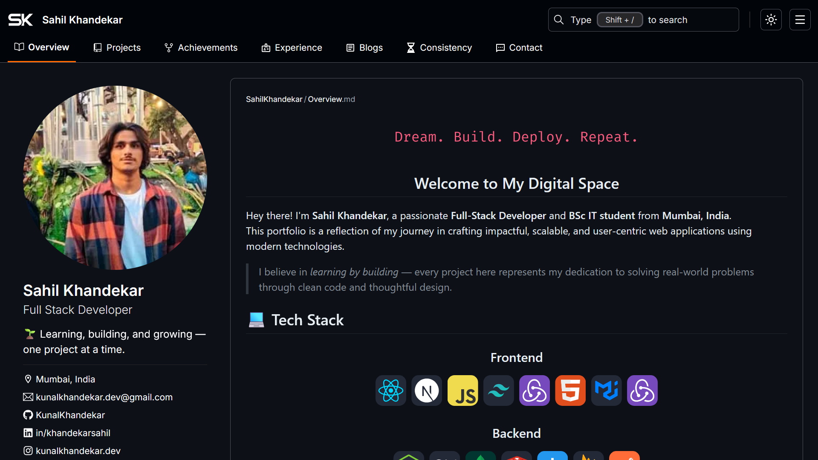
Task: Select the Consistency tab
Action: [439, 48]
